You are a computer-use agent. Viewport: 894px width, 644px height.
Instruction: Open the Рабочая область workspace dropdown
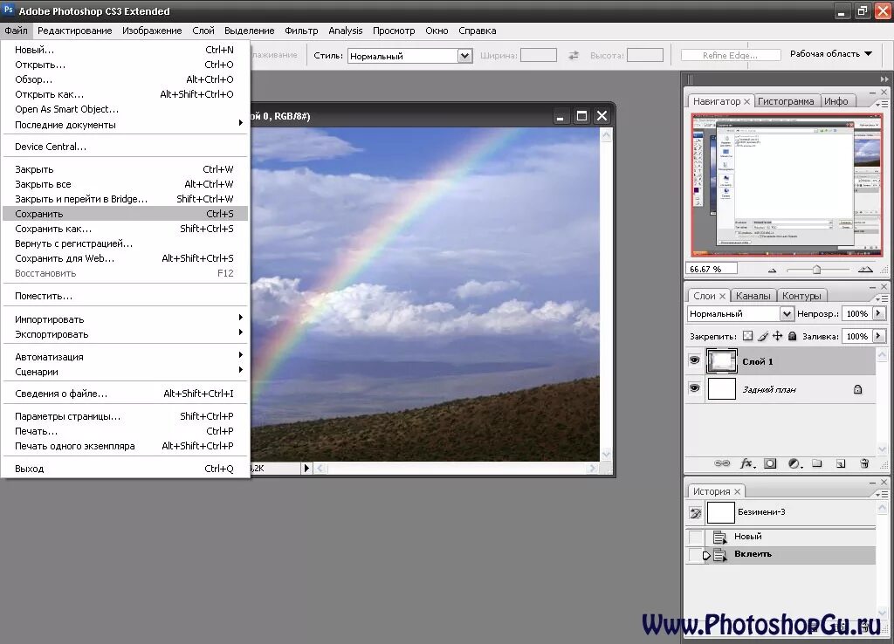(x=831, y=53)
